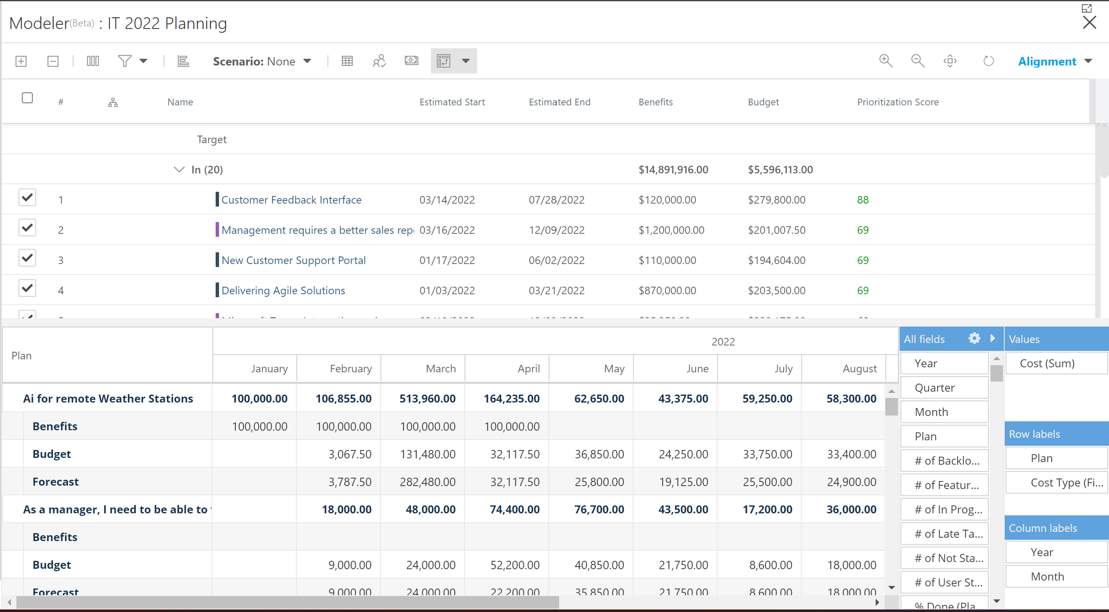The image size is (1109, 612).
Task: Click the Cost (Sum) value item
Action: pos(1056,364)
